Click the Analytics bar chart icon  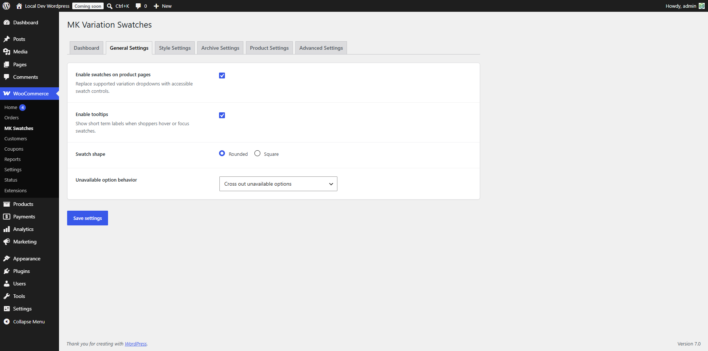tap(7, 229)
